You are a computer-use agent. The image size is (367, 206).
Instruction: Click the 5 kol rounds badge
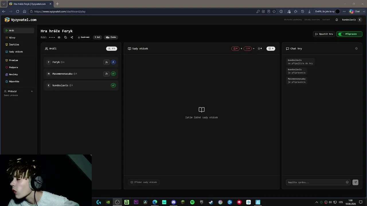coord(97,37)
